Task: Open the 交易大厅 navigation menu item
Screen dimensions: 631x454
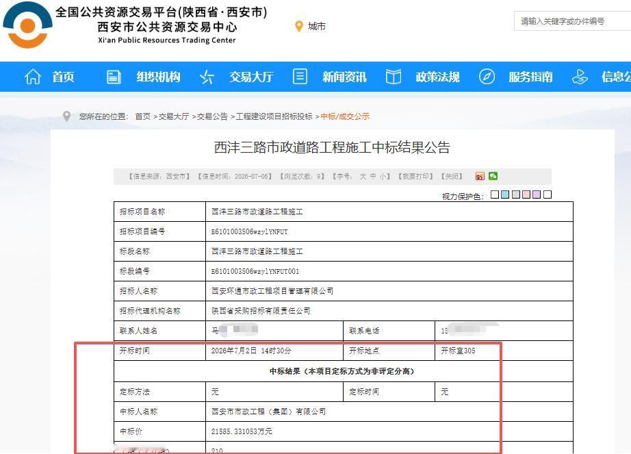Action: pos(252,77)
